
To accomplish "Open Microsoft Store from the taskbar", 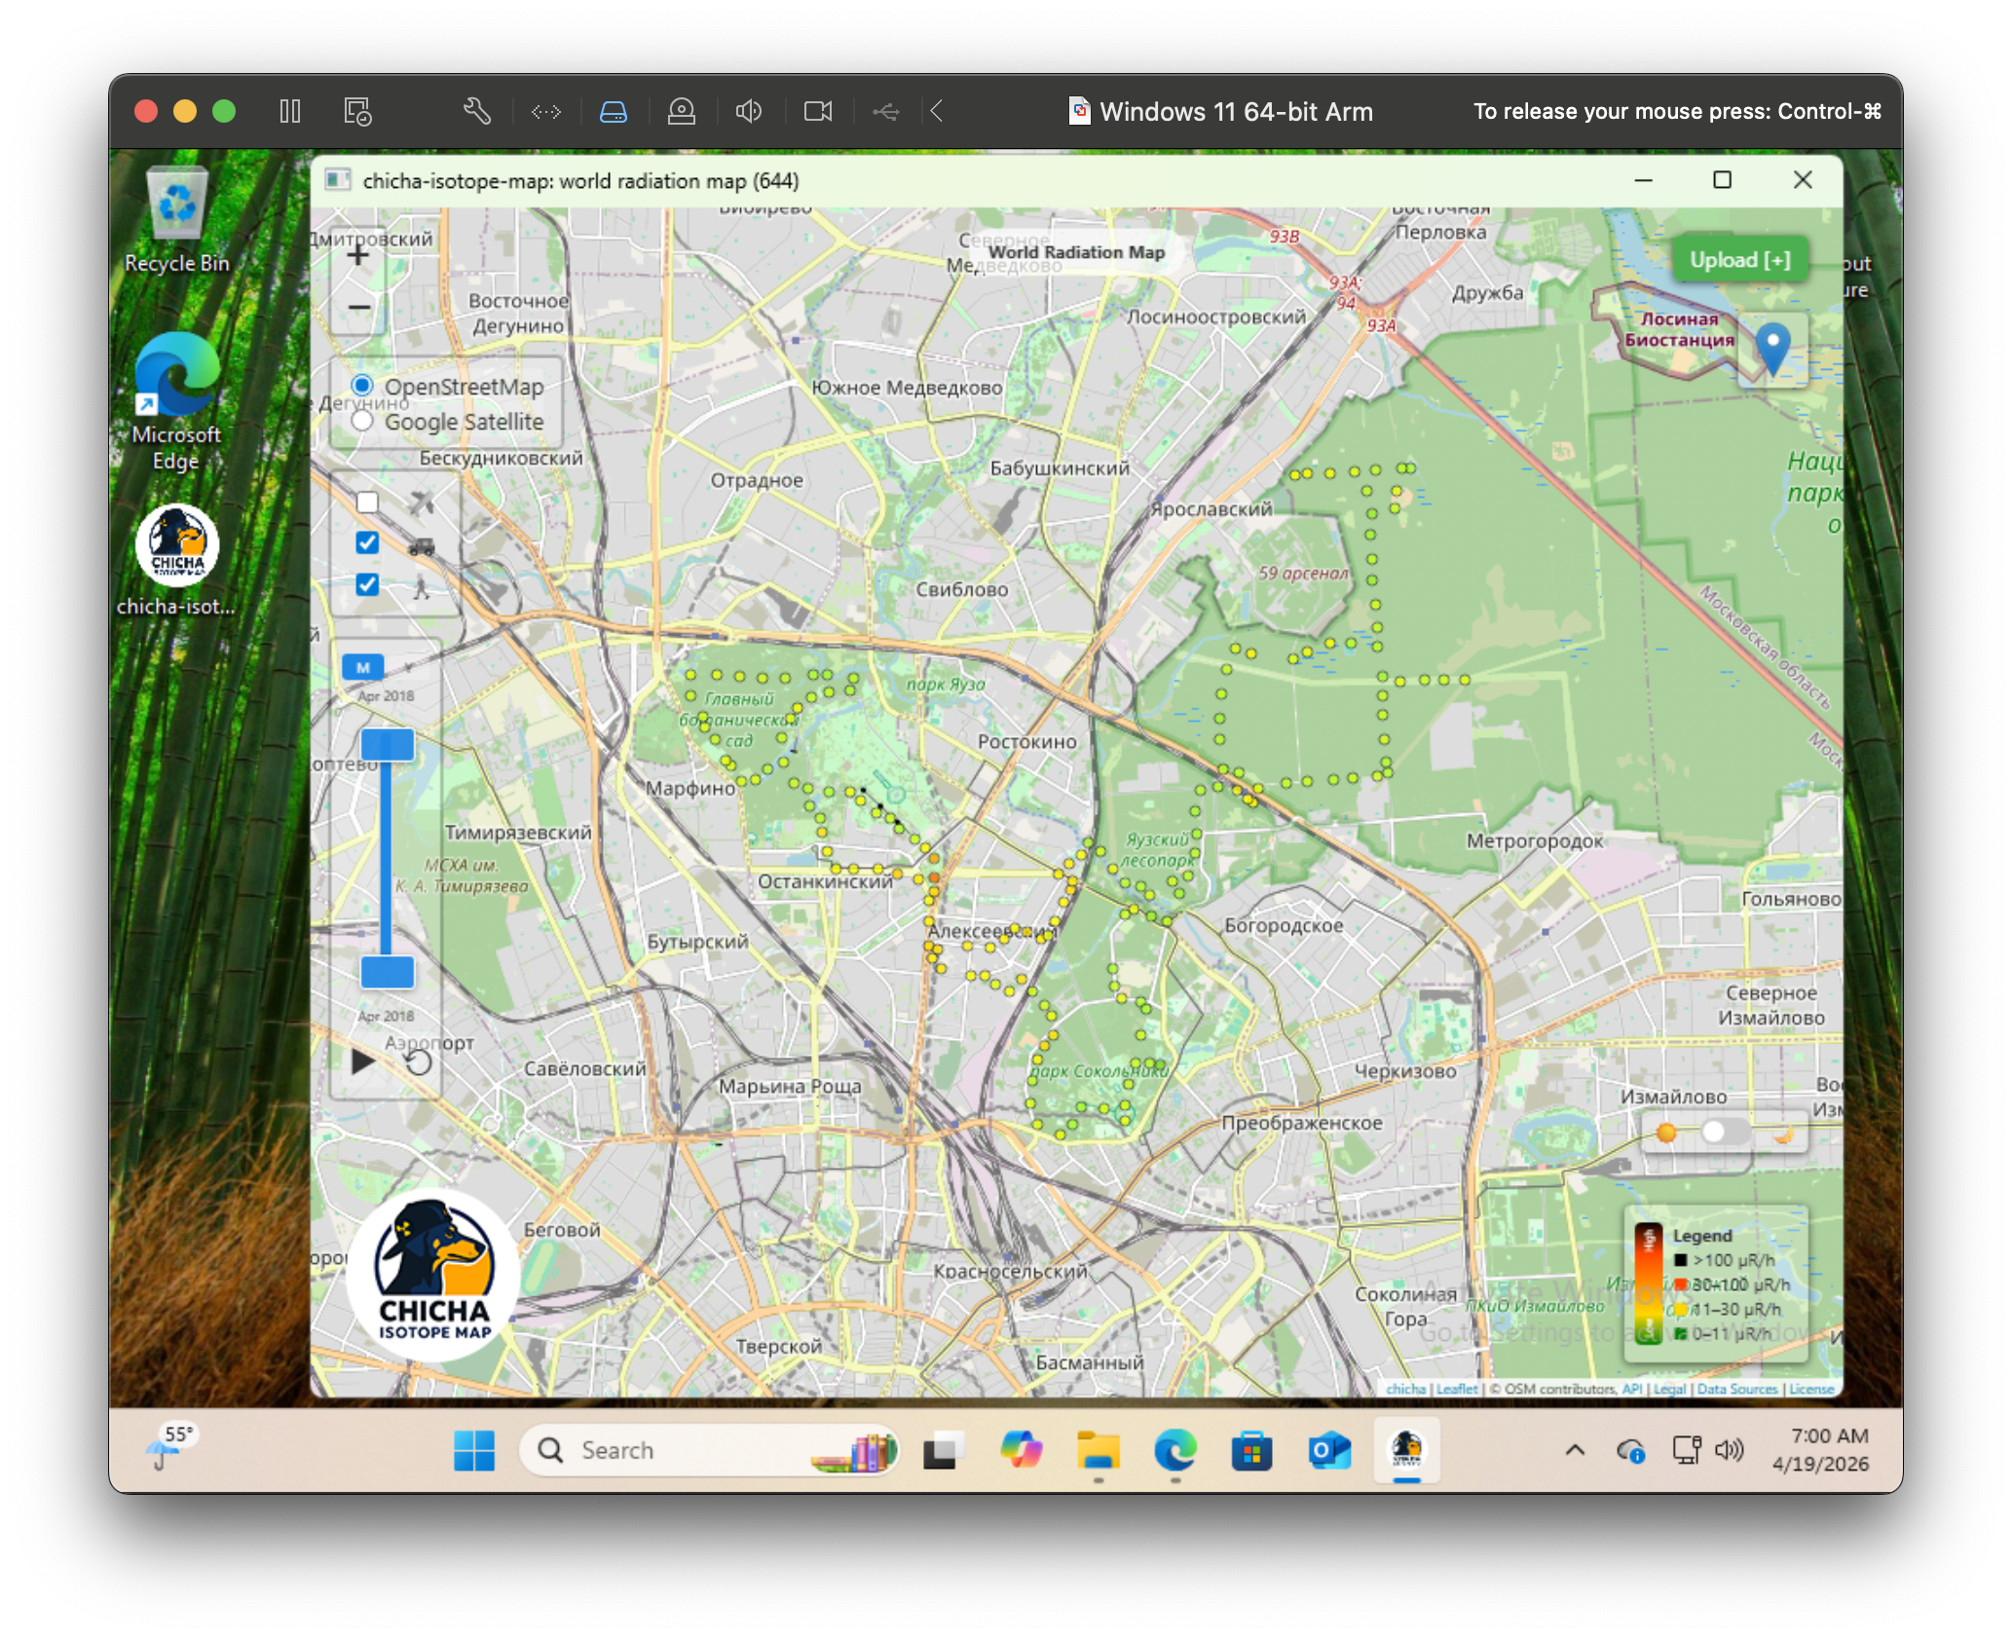I will [x=1252, y=1450].
